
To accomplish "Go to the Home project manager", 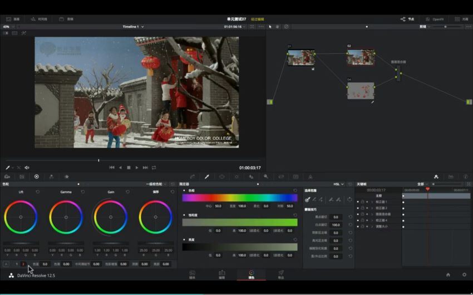I will pyautogui.click(x=448, y=275).
